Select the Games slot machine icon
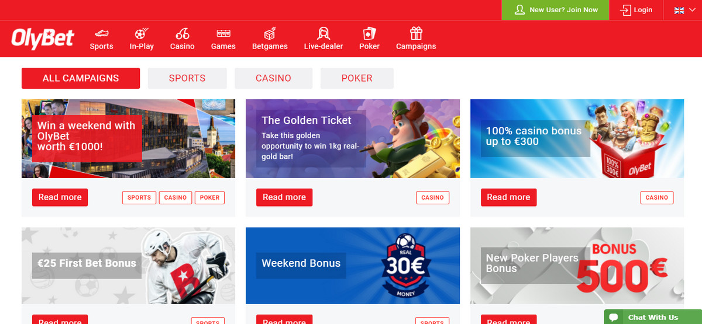 pyautogui.click(x=223, y=33)
